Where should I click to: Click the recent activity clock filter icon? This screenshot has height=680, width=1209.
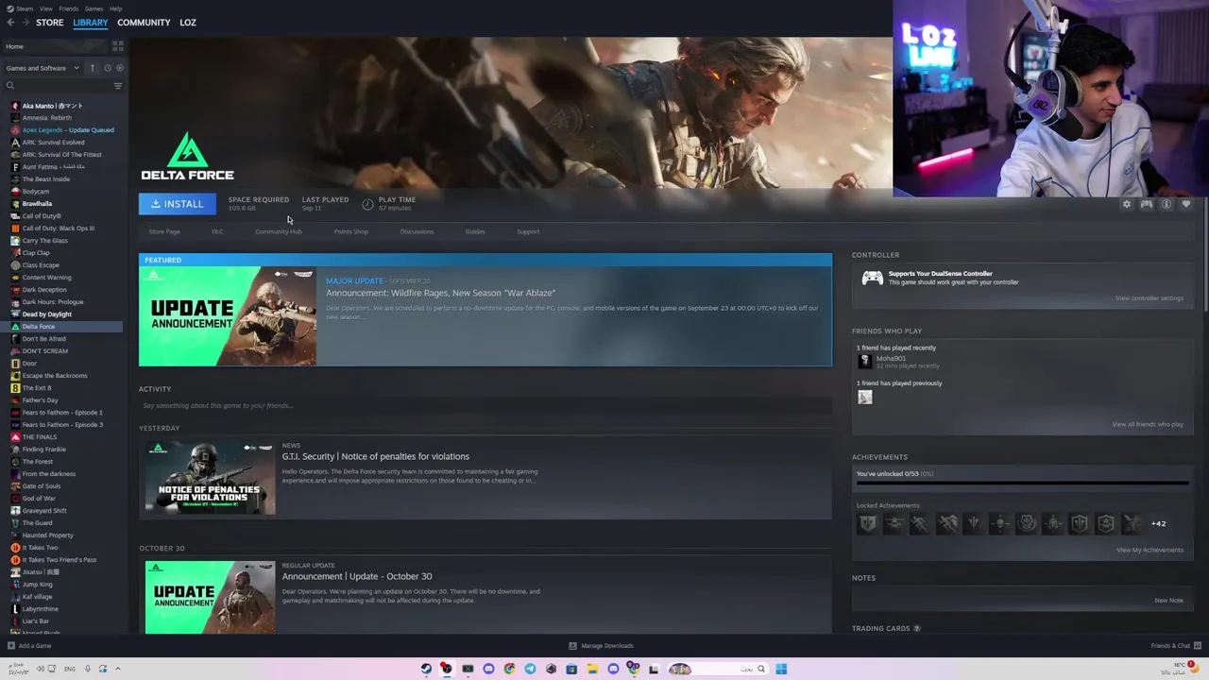107,68
